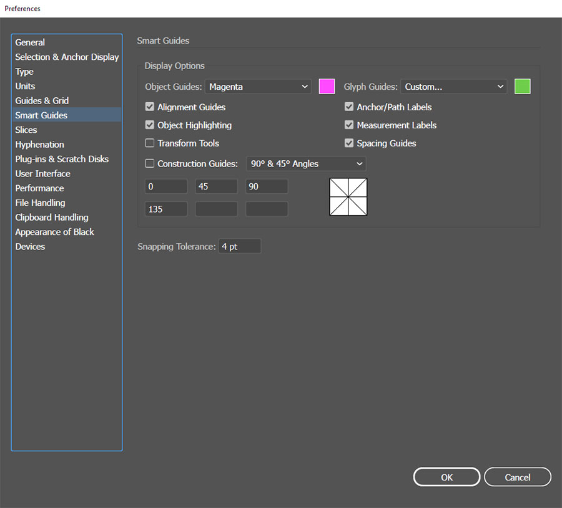Click the Snapping Tolerance input field
The width and height of the screenshot is (562, 508).
pos(239,247)
